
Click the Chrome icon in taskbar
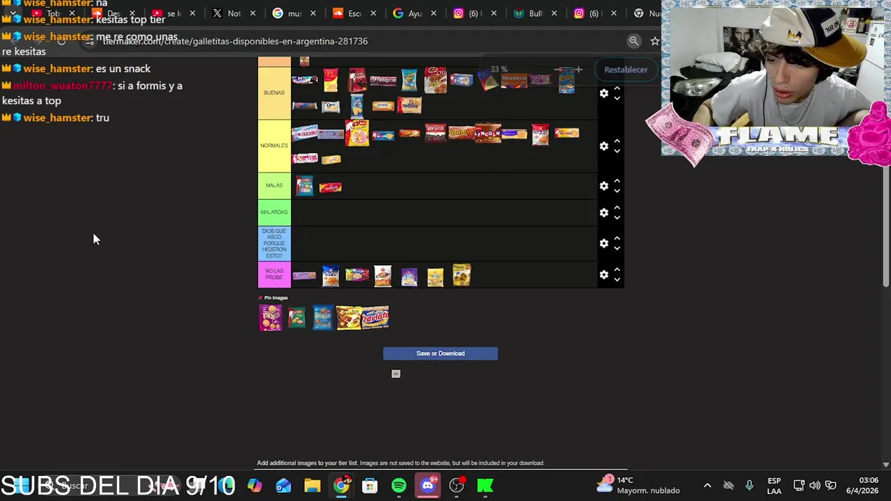tap(341, 485)
